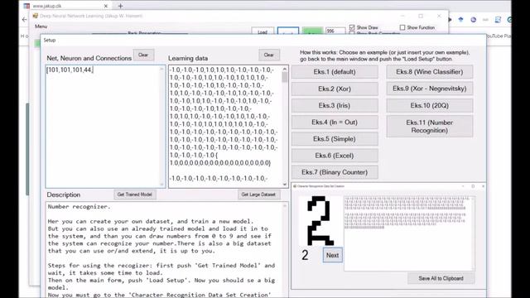This screenshot has height=298, width=530.
Task: Clear the Learning data box
Action: [x=269, y=55]
